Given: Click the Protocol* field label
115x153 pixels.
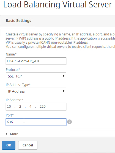Looking at the screenshot, I should [x=13, y=70].
